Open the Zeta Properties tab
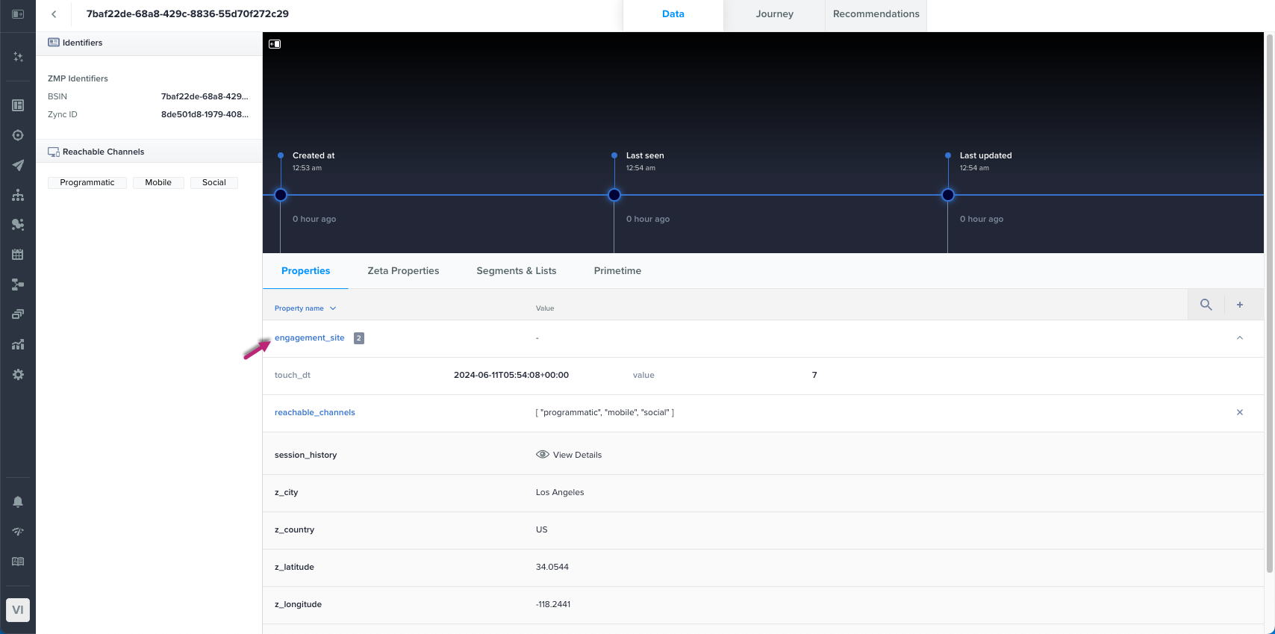Screen dimensions: 1275x634 [403, 271]
